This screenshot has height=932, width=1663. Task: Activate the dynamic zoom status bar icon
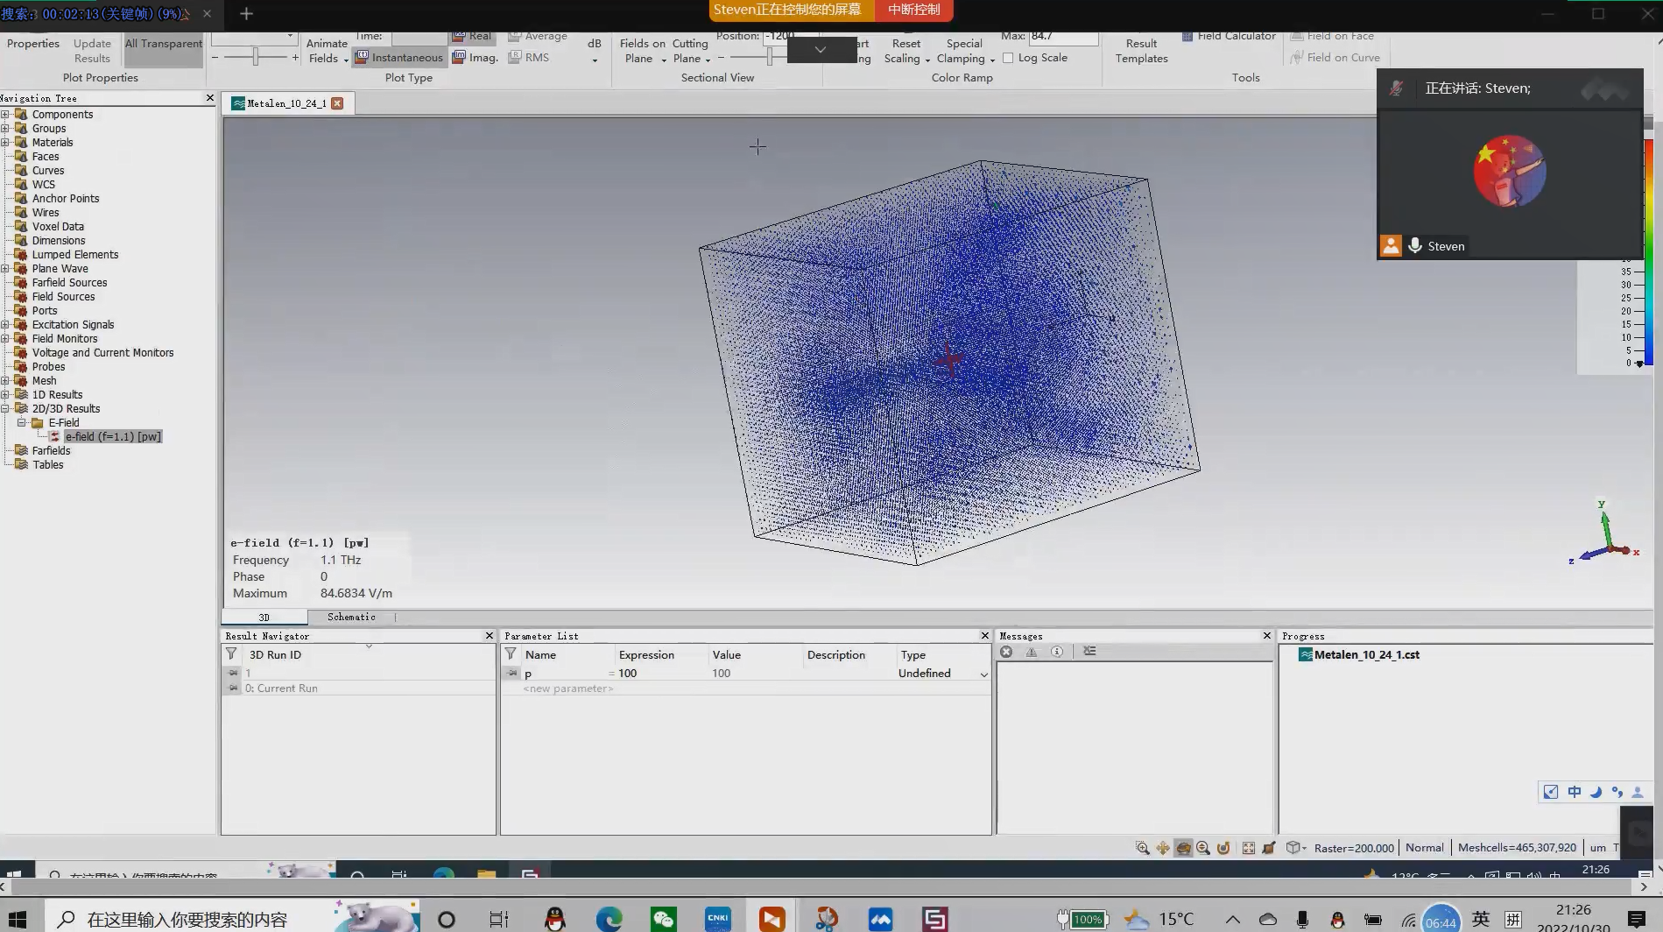pyautogui.click(x=1203, y=848)
